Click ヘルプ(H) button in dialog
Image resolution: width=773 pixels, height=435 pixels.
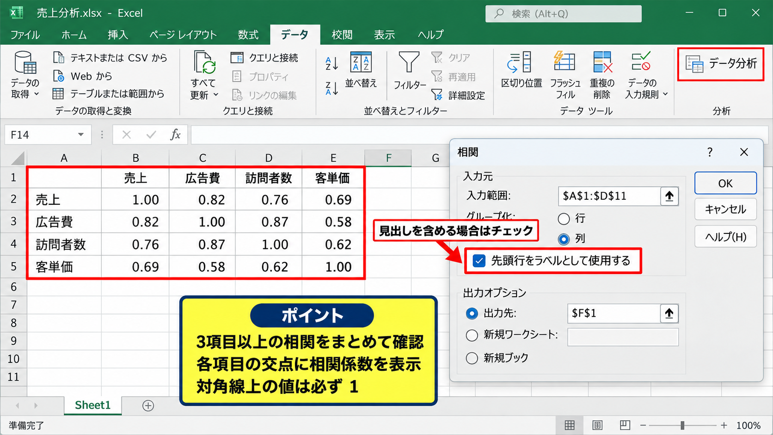pyautogui.click(x=725, y=237)
